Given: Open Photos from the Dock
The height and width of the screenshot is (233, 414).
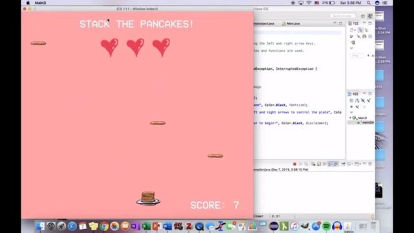Looking at the screenshot, I should pos(114,226).
